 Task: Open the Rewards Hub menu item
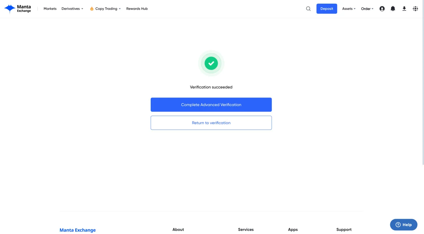tap(137, 9)
